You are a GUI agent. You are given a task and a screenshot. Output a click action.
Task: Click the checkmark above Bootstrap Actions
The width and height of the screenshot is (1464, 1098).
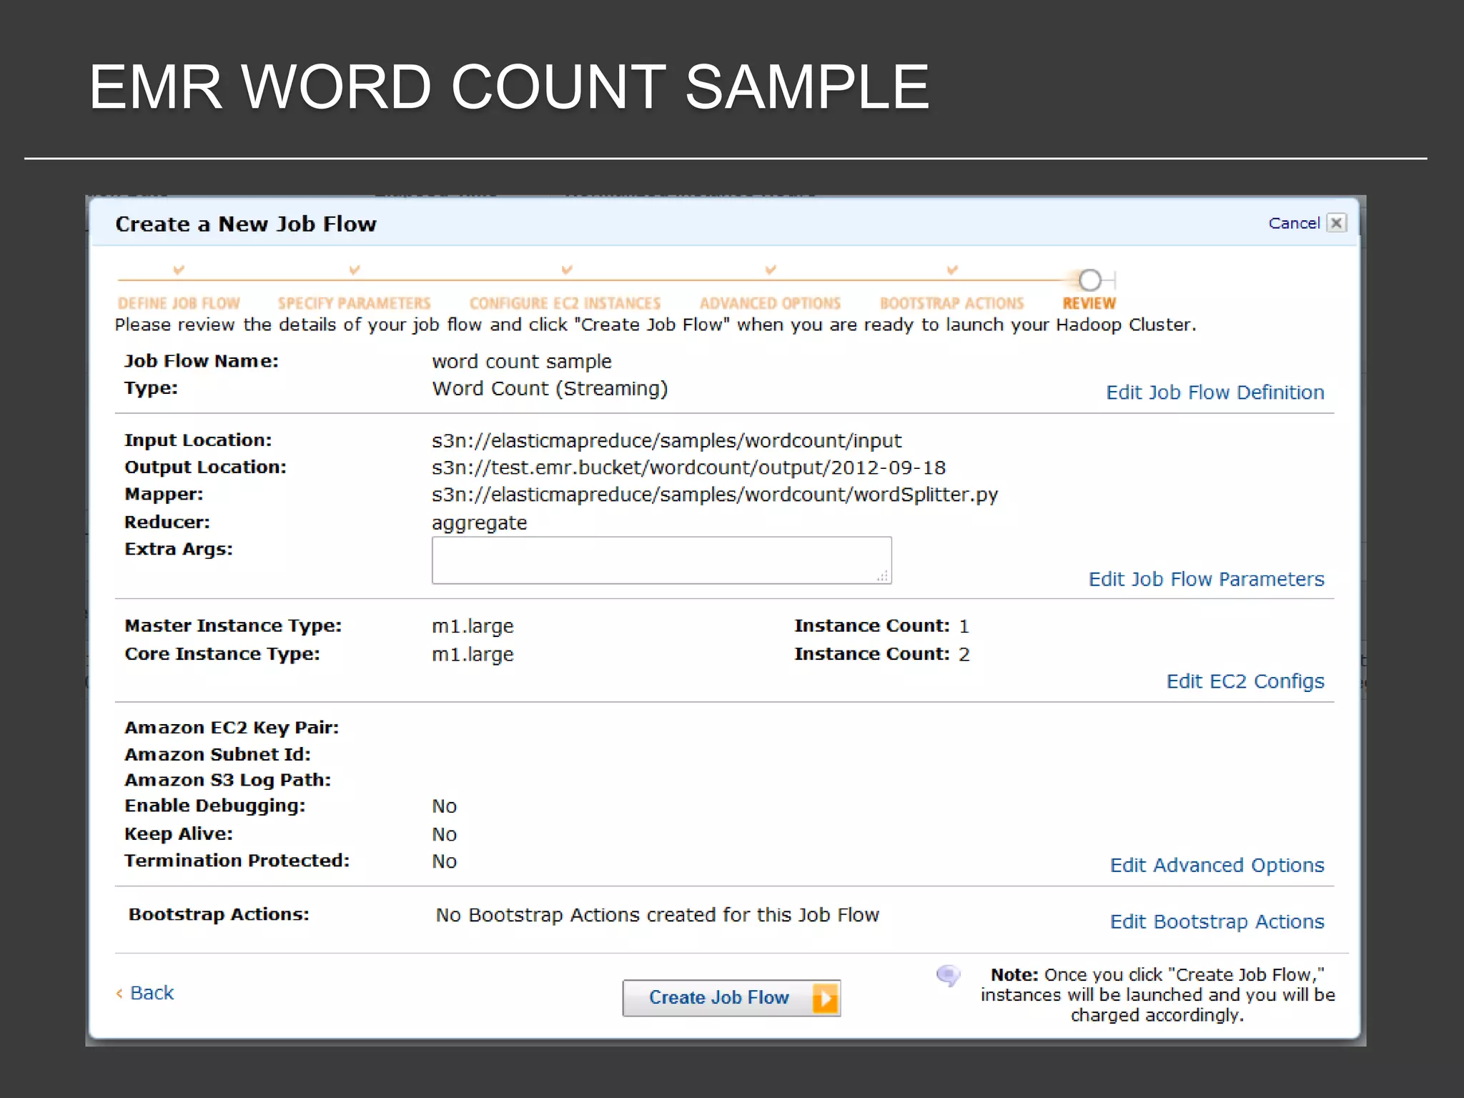click(952, 269)
